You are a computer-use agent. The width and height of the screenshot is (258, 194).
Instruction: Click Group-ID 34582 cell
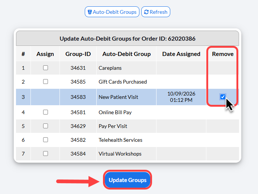78,140
